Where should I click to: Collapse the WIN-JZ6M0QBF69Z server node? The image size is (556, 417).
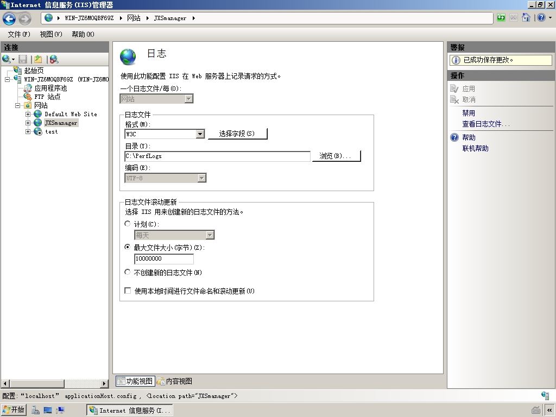[8, 79]
